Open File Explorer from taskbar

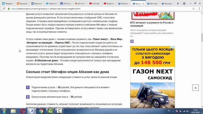13,111
